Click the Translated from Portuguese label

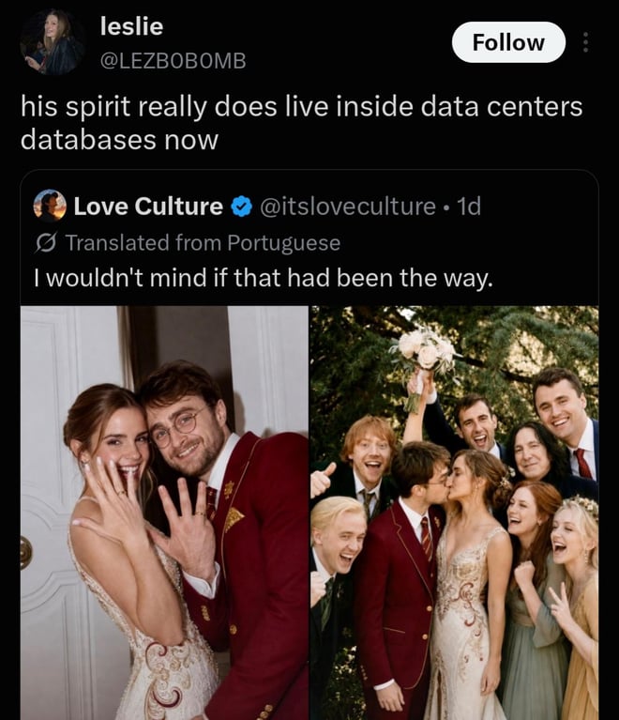203,243
